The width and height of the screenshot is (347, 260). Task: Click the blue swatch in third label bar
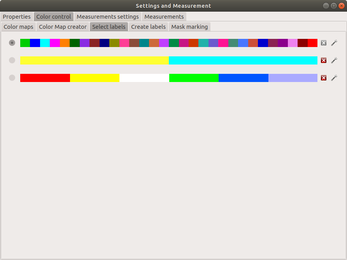point(244,78)
